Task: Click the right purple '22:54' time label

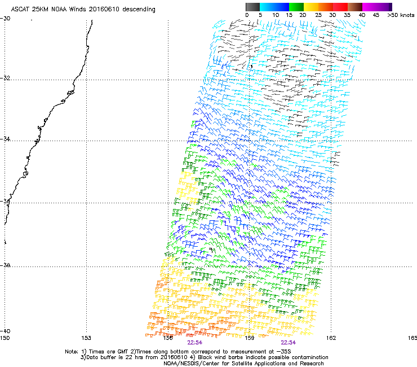Action: coord(289,343)
